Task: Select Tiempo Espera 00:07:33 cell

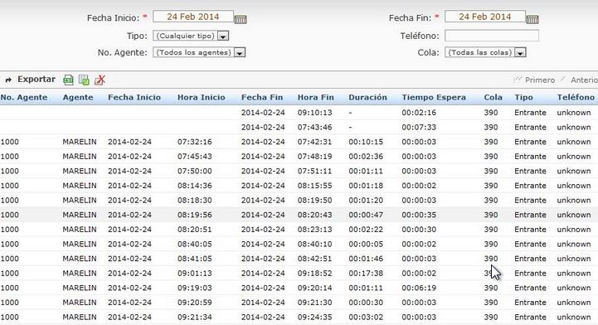Action: pos(419,127)
